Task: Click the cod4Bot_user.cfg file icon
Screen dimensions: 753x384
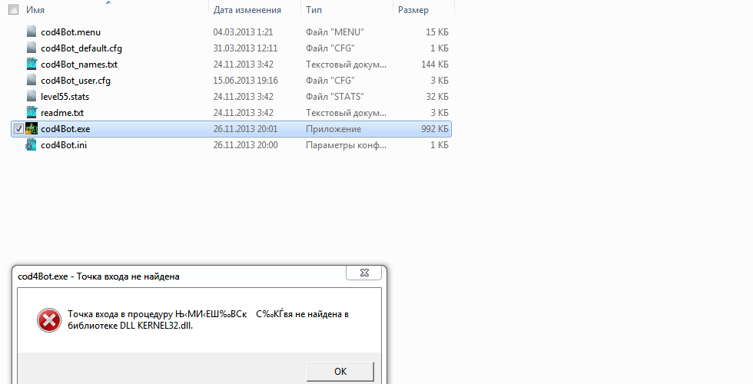Action: coord(32,80)
